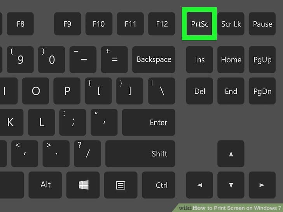Click the PgUp key

tap(262, 59)
